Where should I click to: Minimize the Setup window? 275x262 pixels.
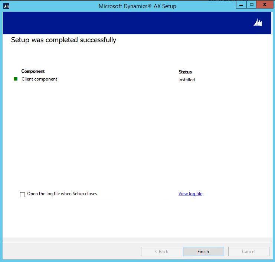click(x=241, y=5)
